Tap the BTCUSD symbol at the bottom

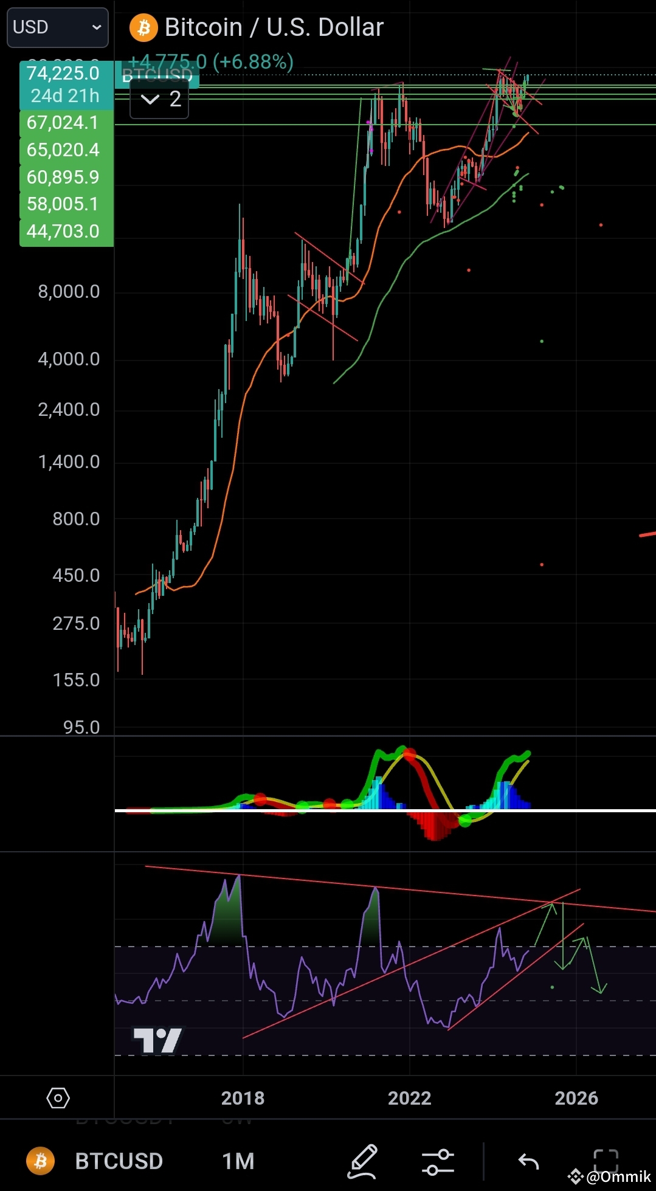click(119, 1161)
